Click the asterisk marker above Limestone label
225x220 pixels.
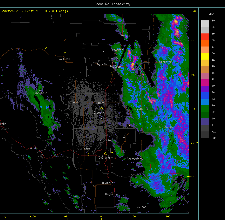(40, 90)
